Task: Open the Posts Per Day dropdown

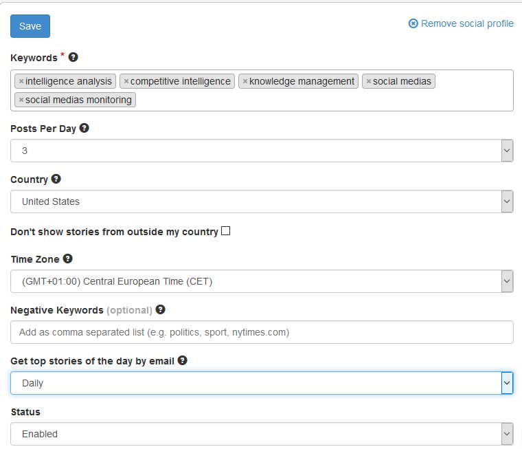Action: [x=262, y=151]
